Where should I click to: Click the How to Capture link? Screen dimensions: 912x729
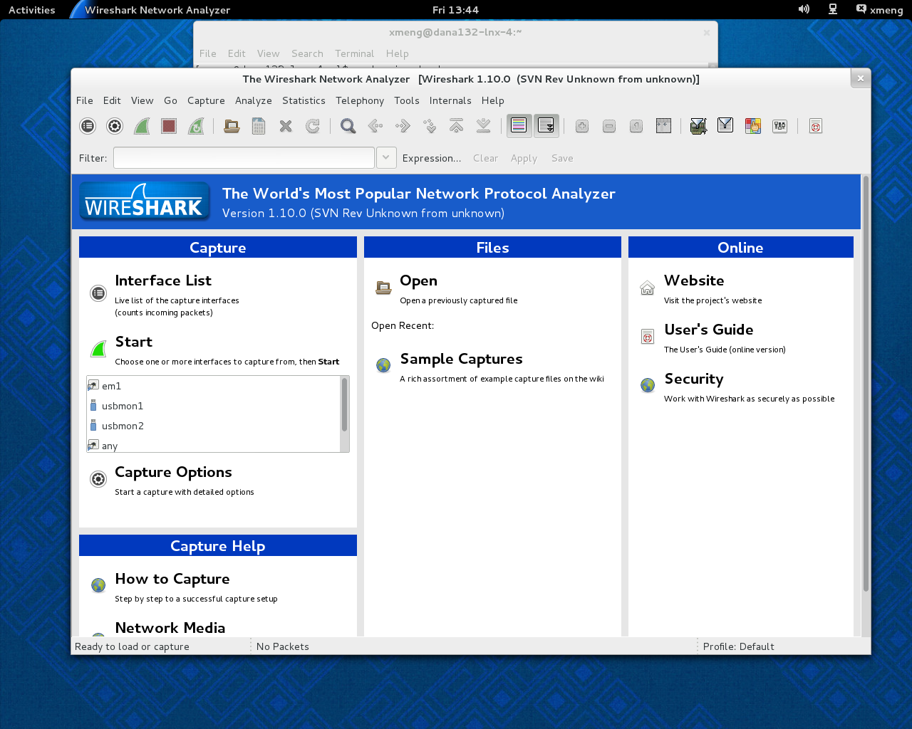tap(172, 579)
